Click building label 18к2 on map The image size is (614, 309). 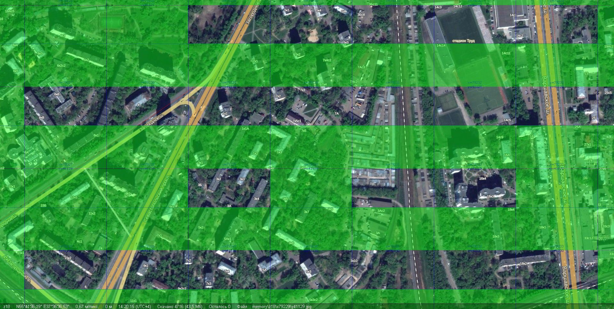pyautogui.click(x=523, y=264)
